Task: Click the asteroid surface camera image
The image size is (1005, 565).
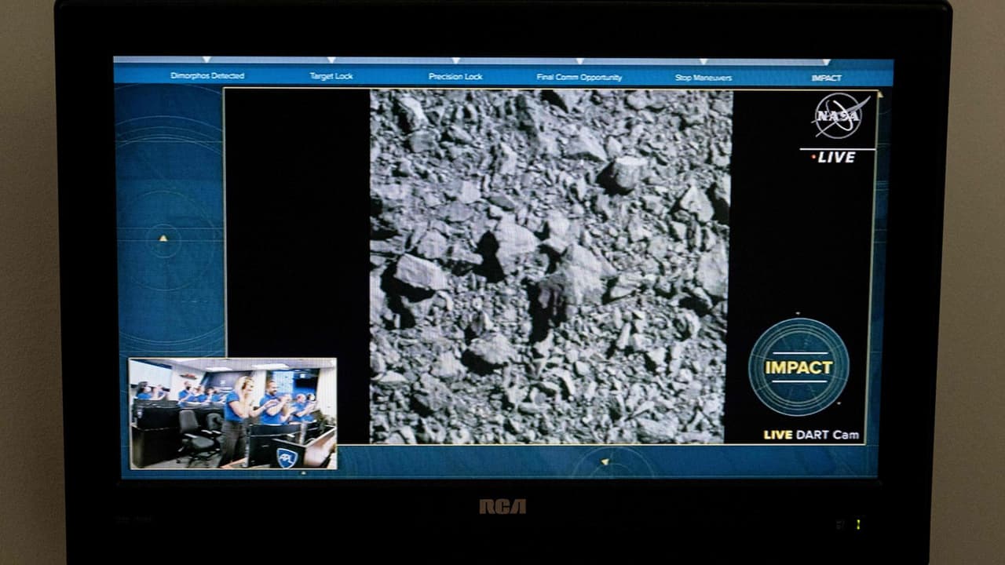Action: click(x=550, y=267)
